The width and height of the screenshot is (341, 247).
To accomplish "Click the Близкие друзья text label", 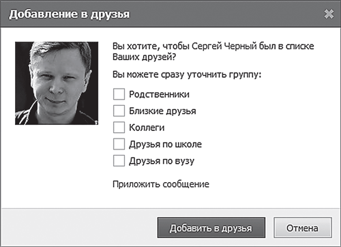I will point(162,111).
